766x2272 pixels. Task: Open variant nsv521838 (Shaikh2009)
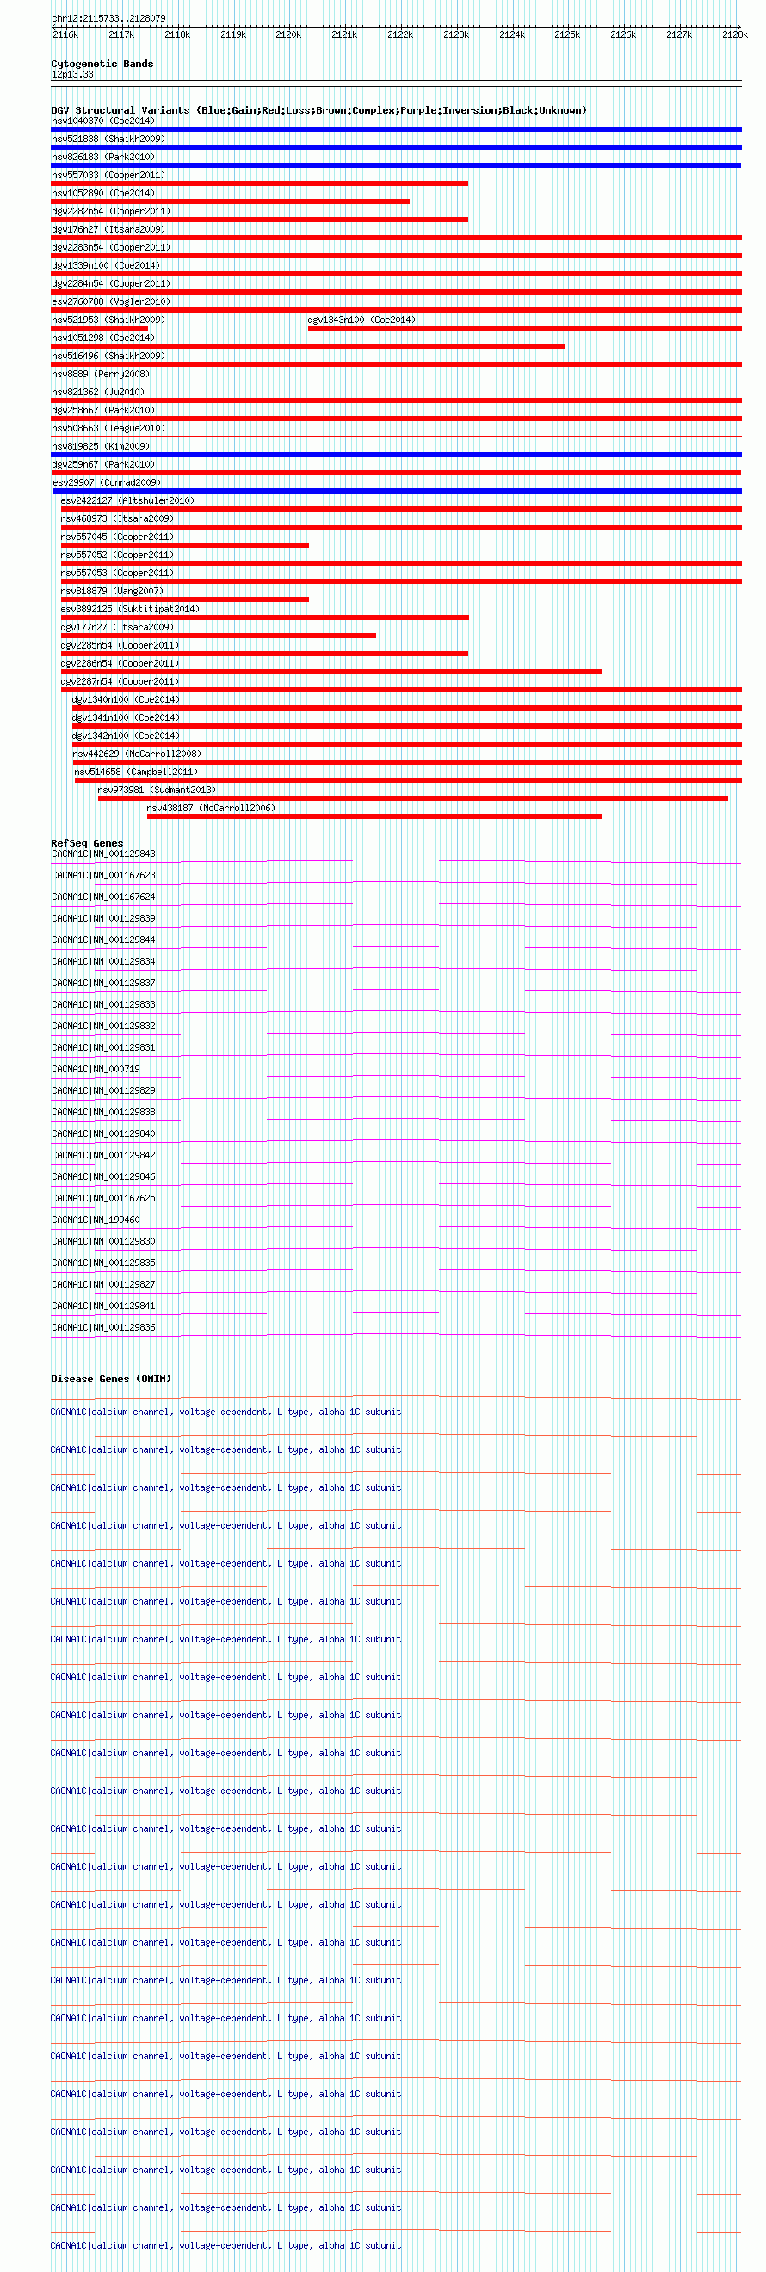[108, 139]
